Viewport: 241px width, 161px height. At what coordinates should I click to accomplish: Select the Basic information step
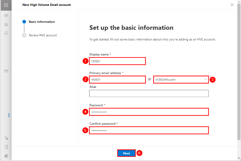click(x=42, y=22)
